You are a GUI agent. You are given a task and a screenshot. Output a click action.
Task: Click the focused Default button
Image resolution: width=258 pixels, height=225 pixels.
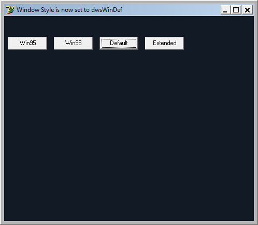(x=119, y=43)
